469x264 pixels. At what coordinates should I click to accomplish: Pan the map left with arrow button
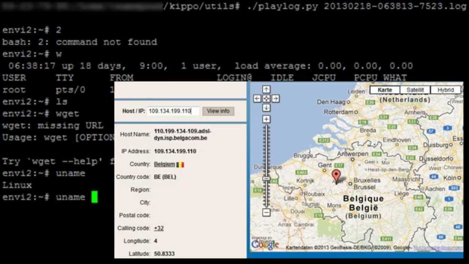[x=257, y=98]
